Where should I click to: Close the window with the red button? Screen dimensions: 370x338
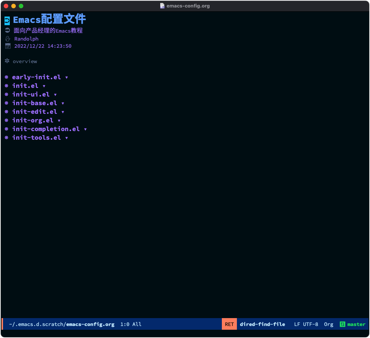coord(6,6)
